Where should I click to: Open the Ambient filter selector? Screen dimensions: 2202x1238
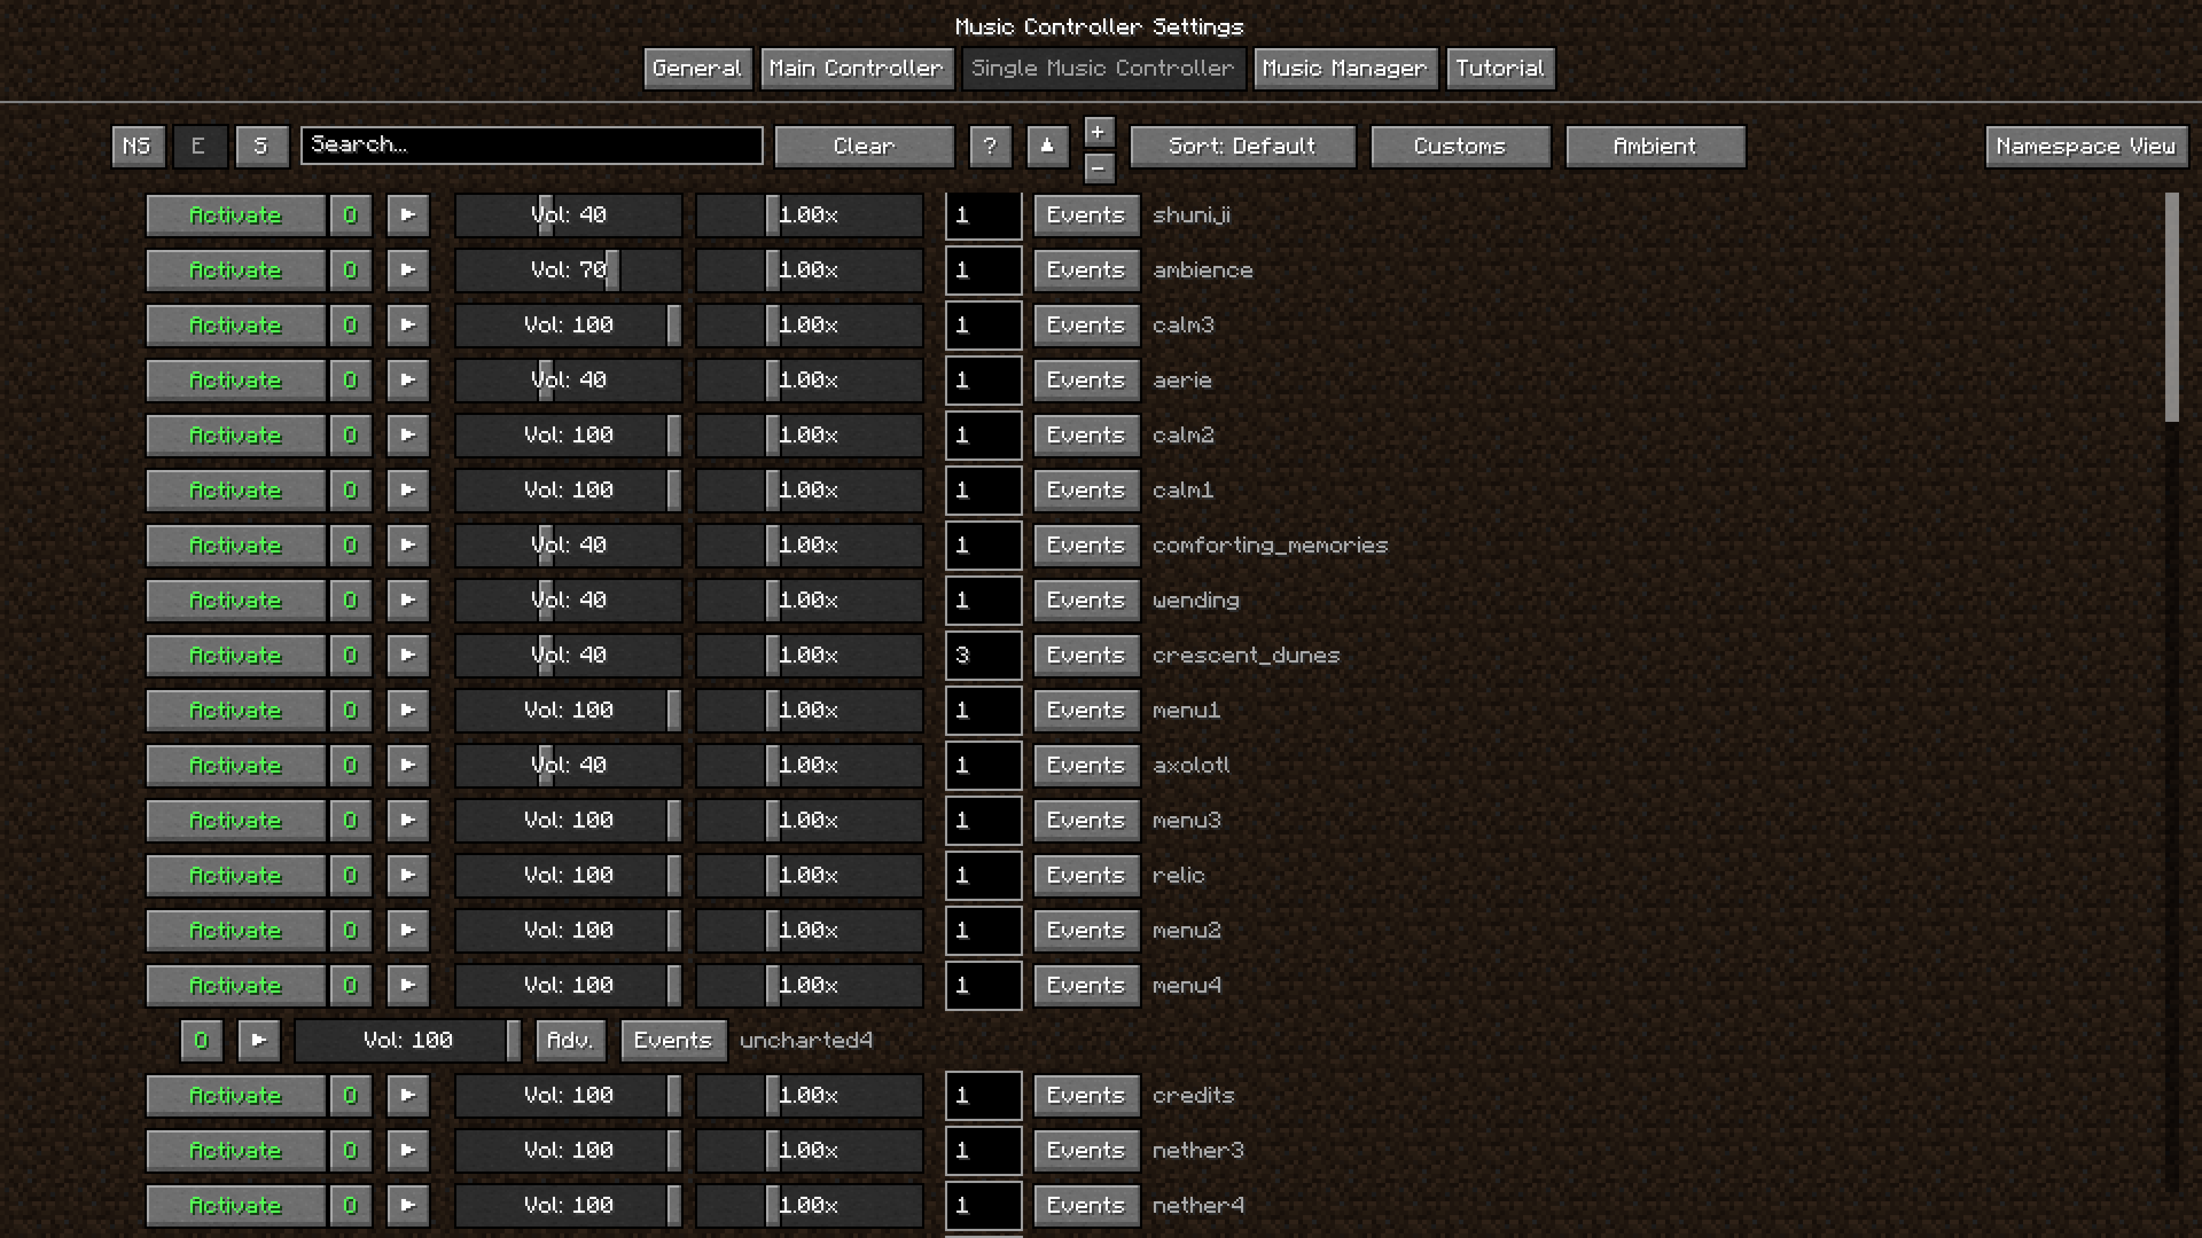(x=1654, y=145)
